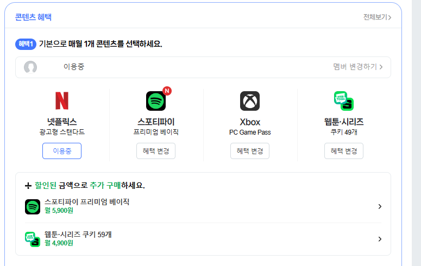Click the 프리미엄 베이직 subtitle

pos(156,132)
